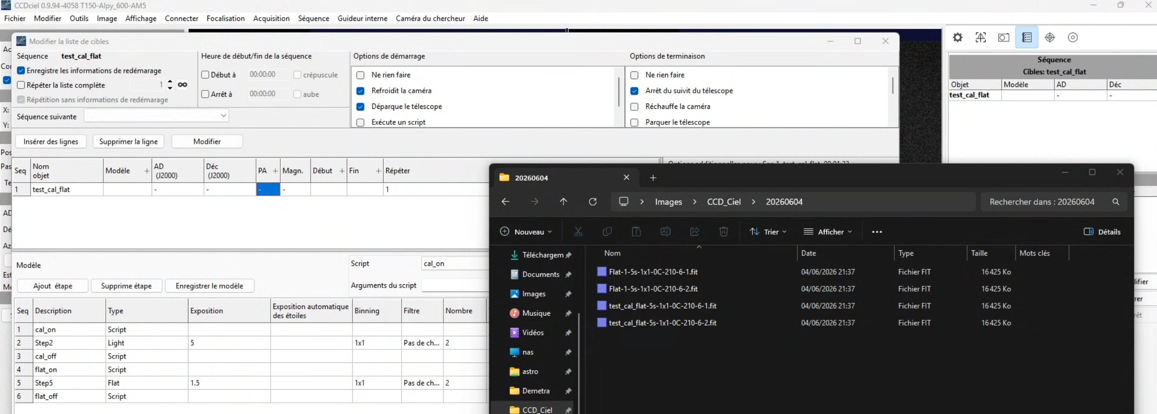1157x414 pixels.
Task: Click the Options de démarrage scrollbar
Action: click(619, 92)
